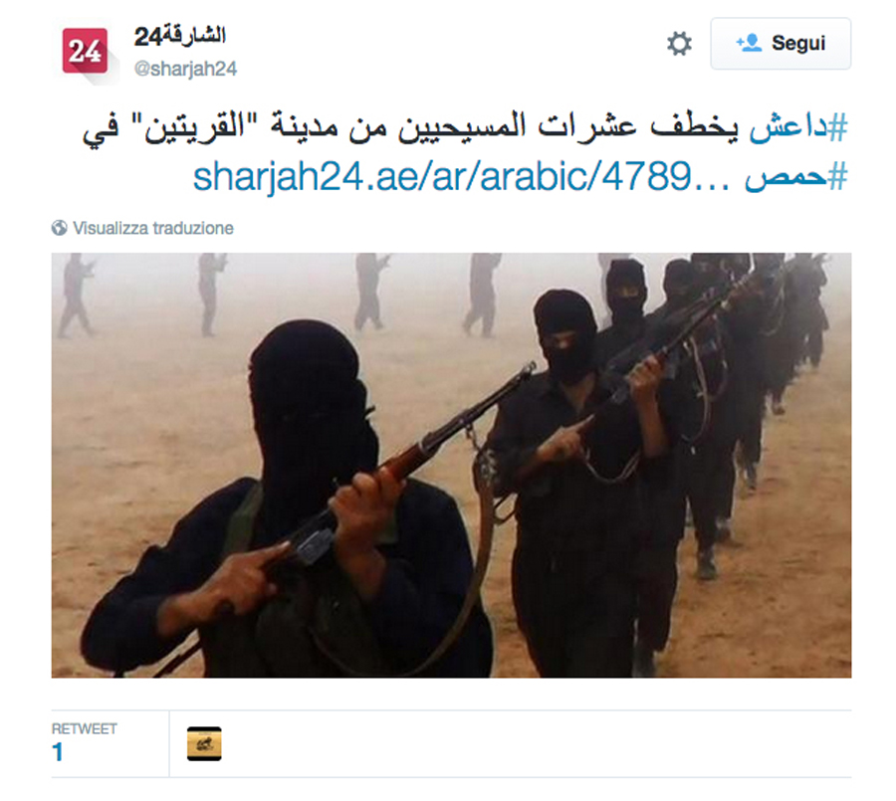The width and height of the screenshot is (896, 801).
Task: Click Visualizza traduzione to translate tweet
Action: tap(153, 228)
